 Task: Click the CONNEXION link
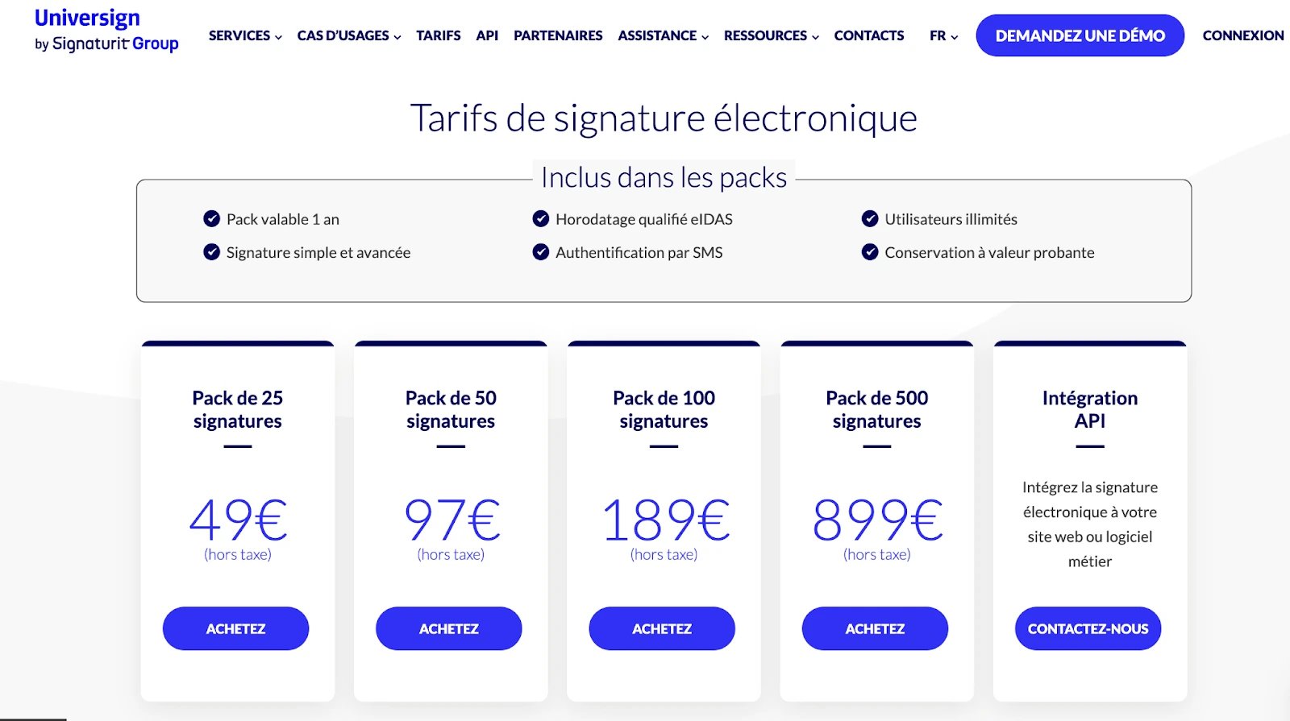(1242, 35)
